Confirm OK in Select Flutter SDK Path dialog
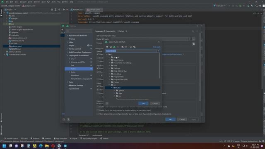The image size is (265, 149). [x=143, y=103]
